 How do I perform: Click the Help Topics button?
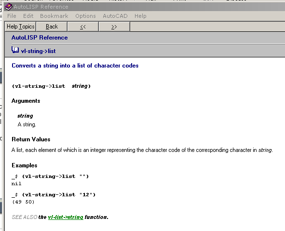click(x=20, y=27)
